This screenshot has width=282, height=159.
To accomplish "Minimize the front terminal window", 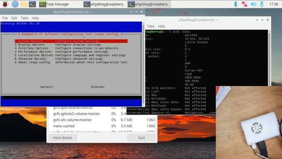I will point(131,12).
